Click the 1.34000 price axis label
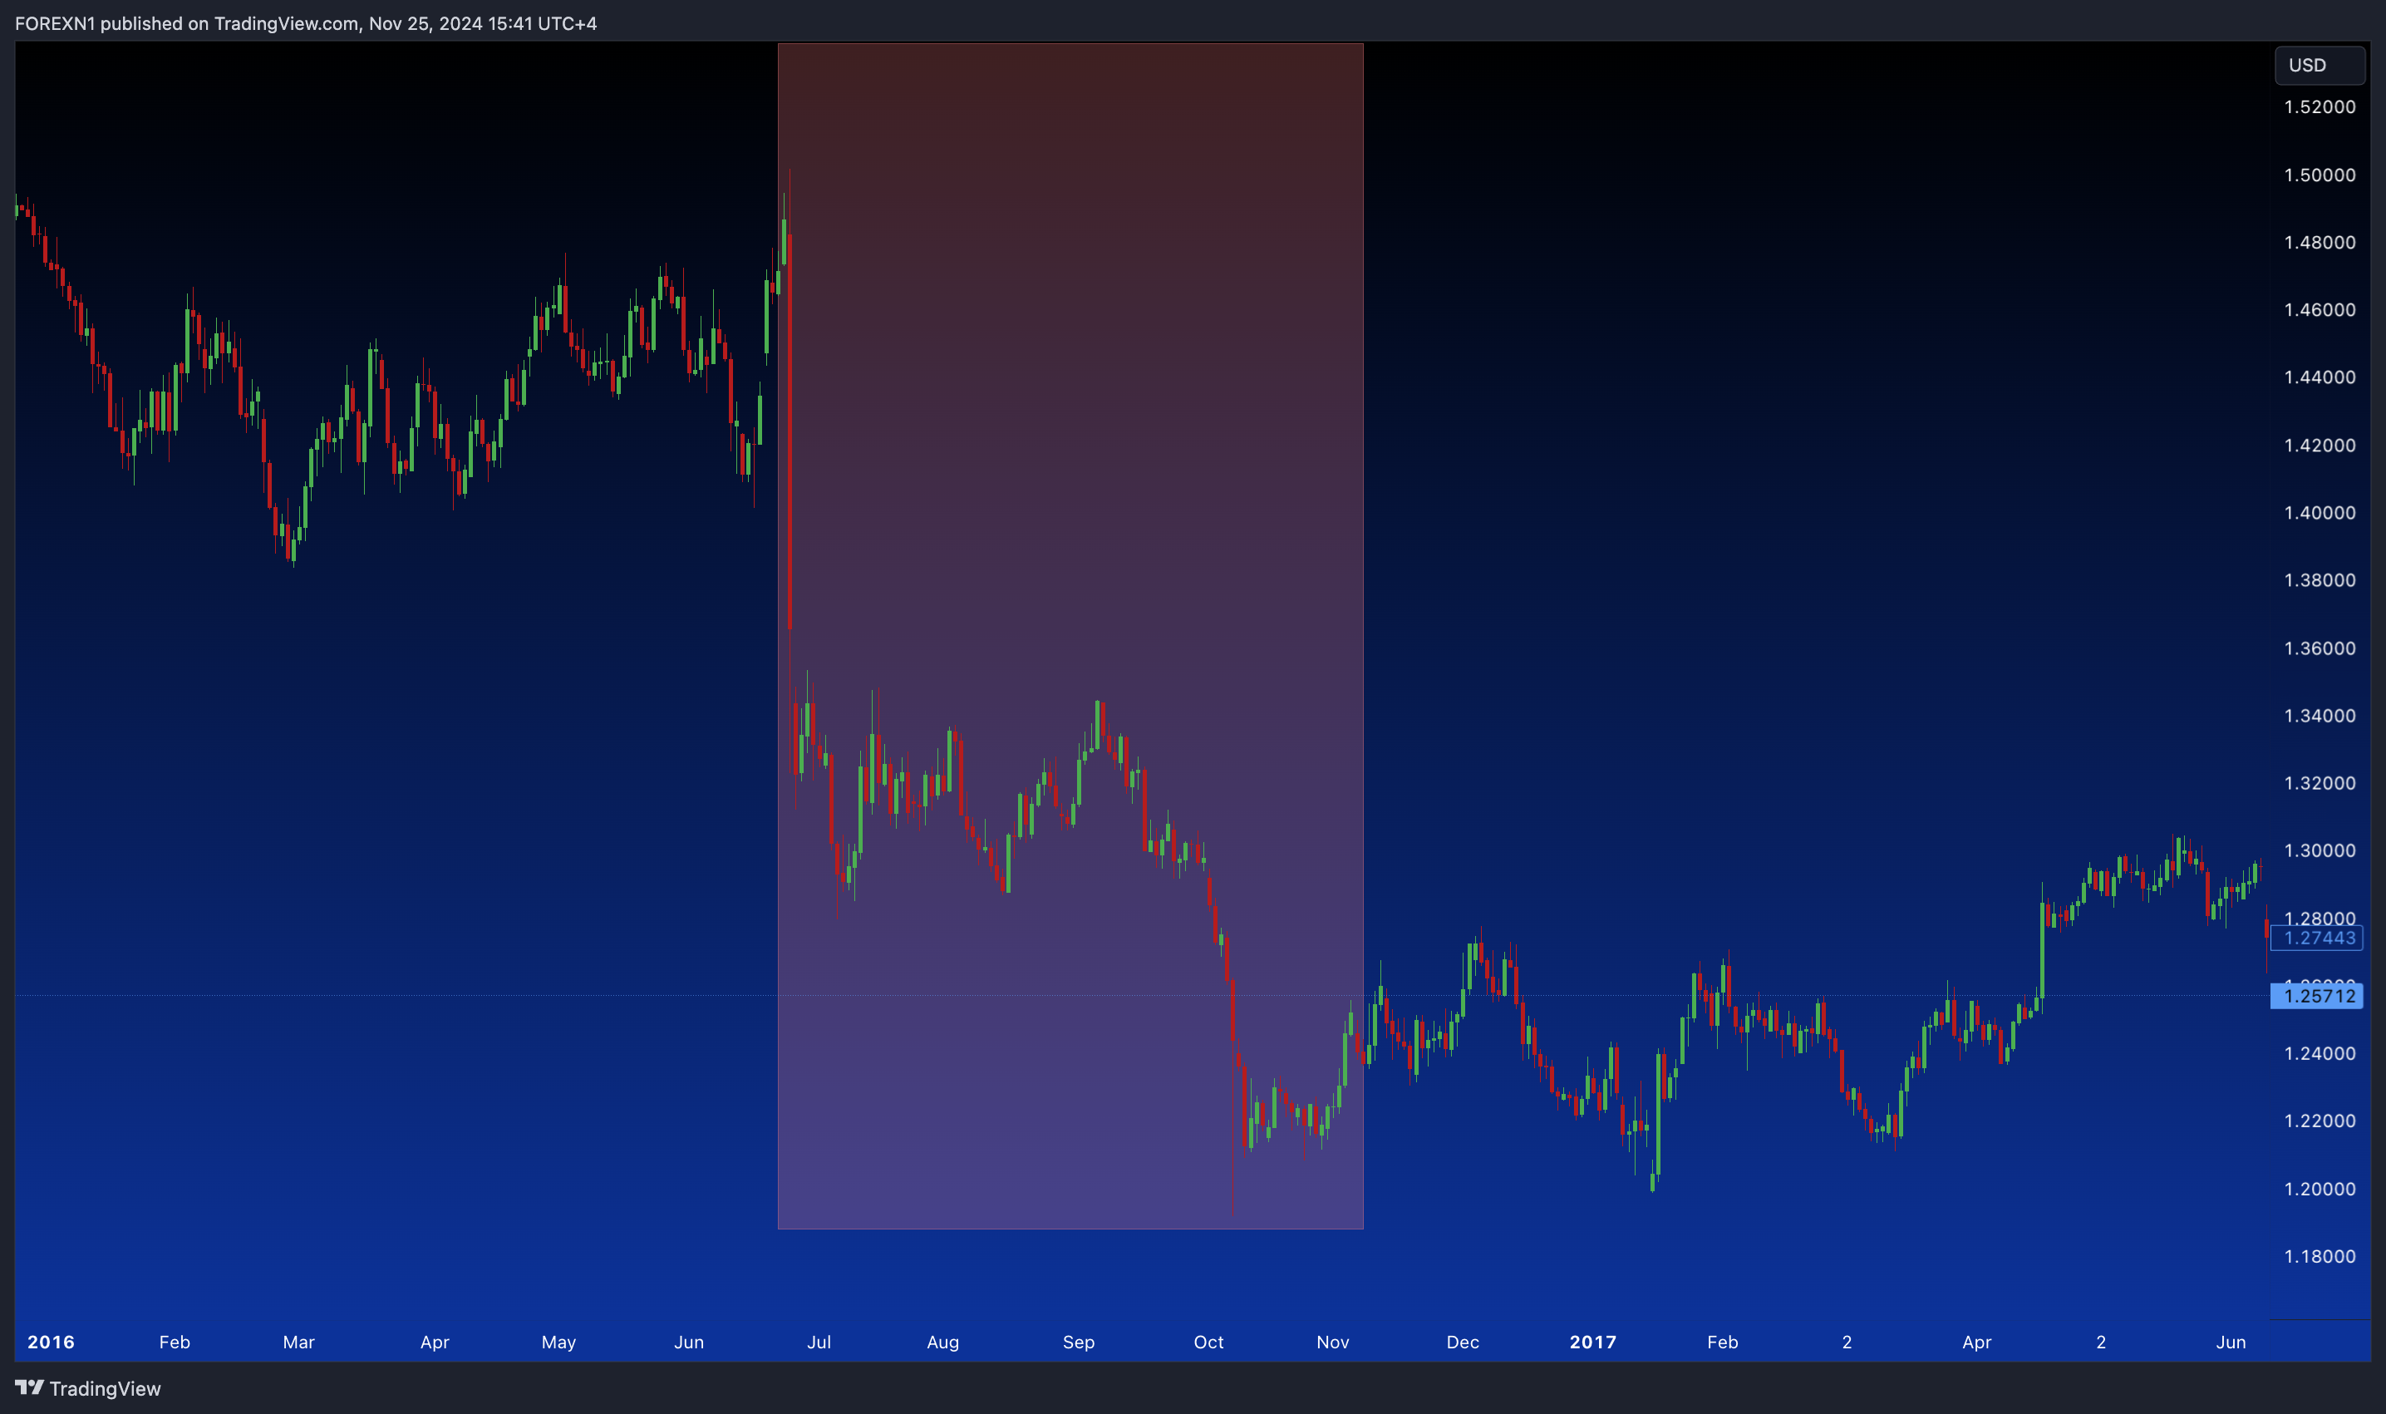Viewport: 2386px width, 1414px height. [x=2320, y=716]
